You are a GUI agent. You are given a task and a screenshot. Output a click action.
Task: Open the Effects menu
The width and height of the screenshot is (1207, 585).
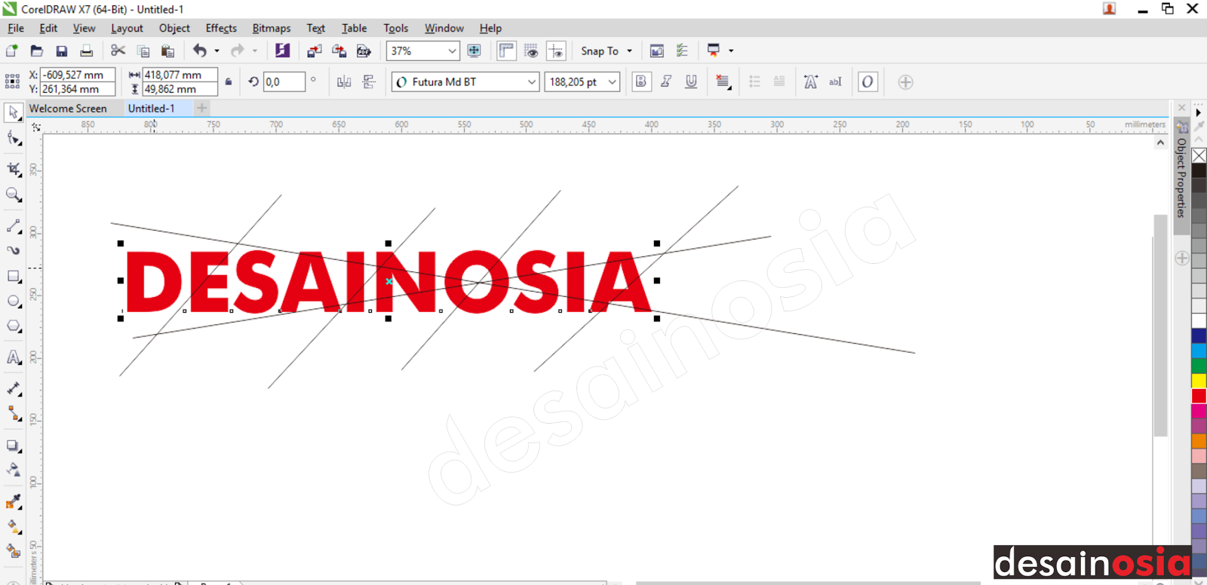click(x=221, y=28)
